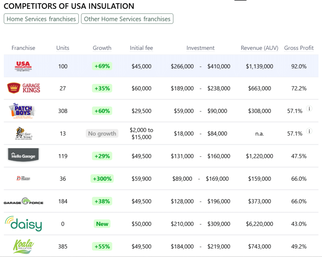
Task: Click the +69% growth badge
Action: pyautogui.click(x=102, y=66)
